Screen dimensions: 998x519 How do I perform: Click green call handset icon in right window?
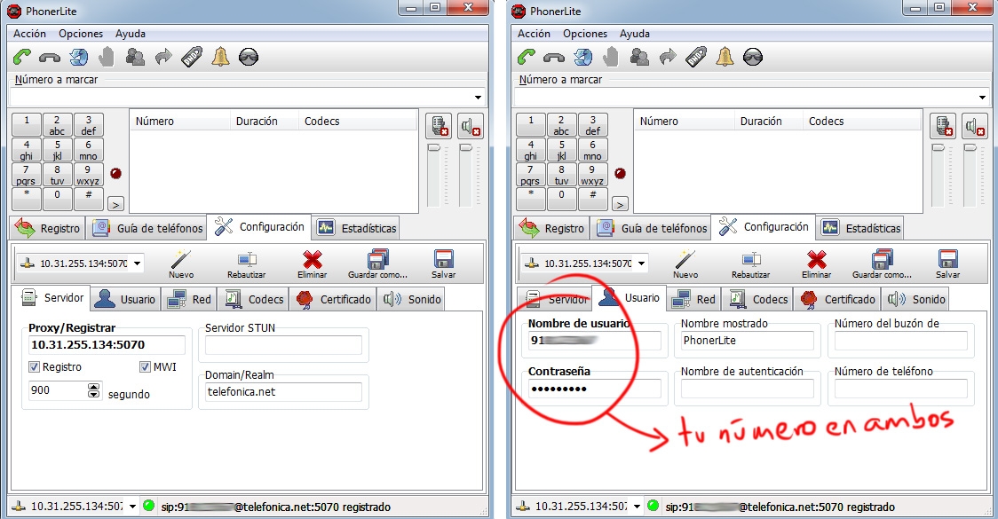(x=526, y=58)
